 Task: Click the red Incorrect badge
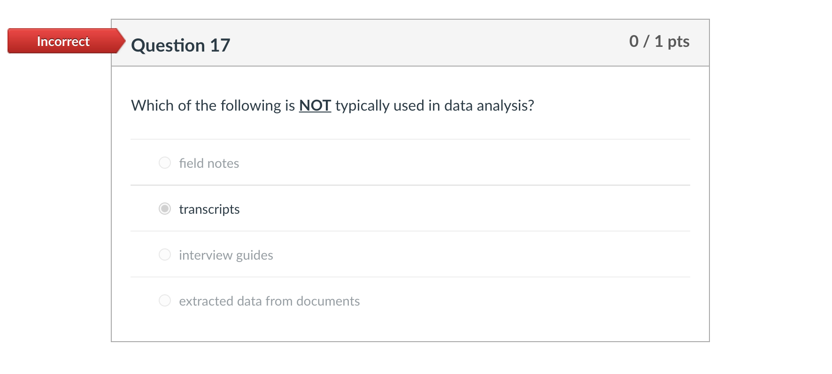click(x=63, y=41)
